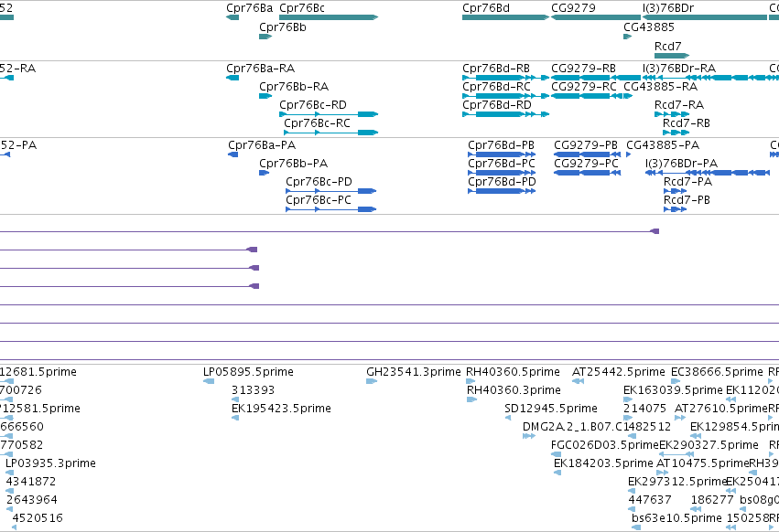Select transcript Rcd7-RB
This screenshot has width=779, height=532.
[x=687, y=123]
